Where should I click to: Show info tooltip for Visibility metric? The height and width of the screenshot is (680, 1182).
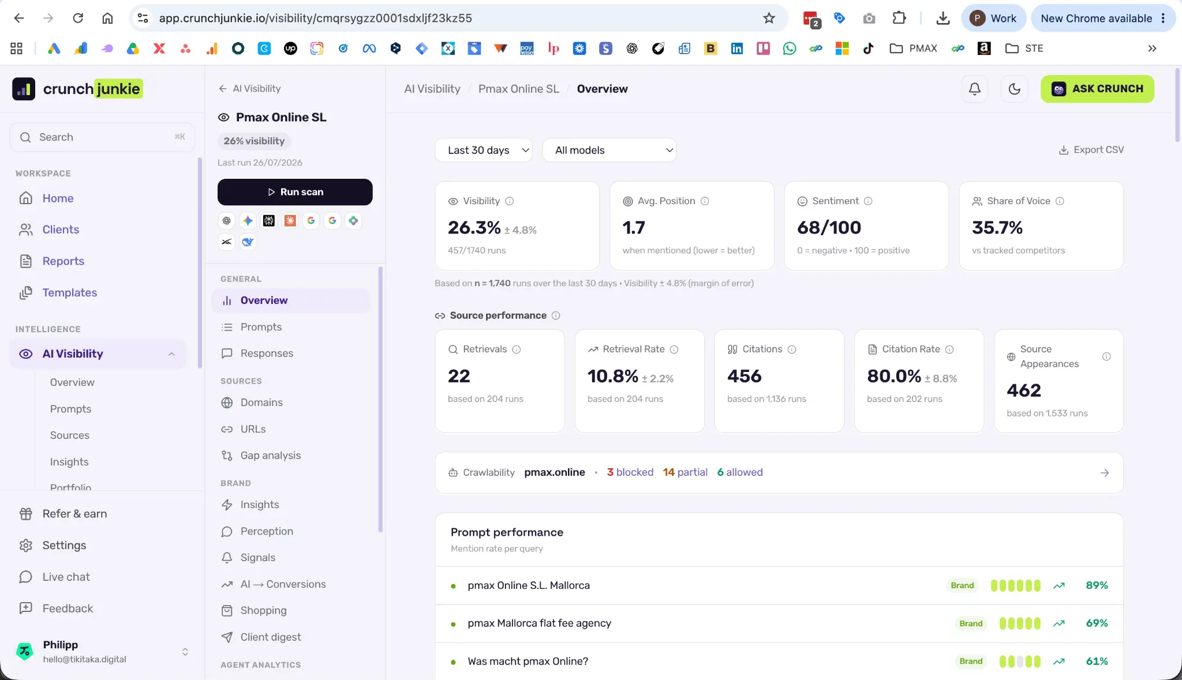coord(510,201)
